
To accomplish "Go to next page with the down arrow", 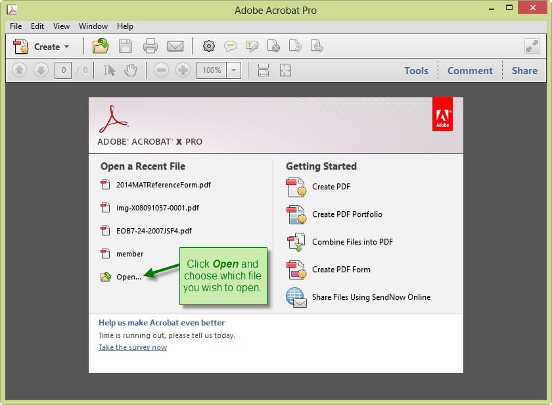I will click(41, 70).
